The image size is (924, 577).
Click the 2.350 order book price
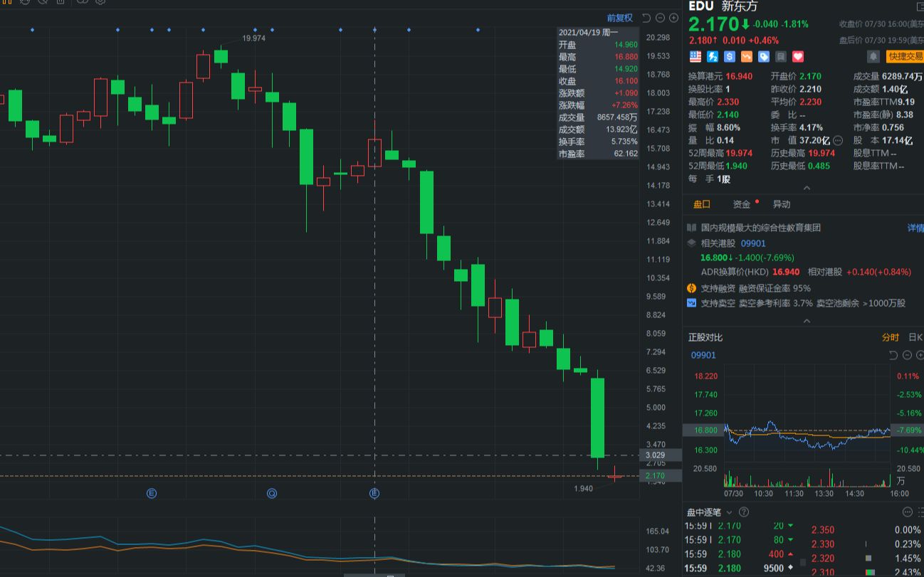(823, 530)
